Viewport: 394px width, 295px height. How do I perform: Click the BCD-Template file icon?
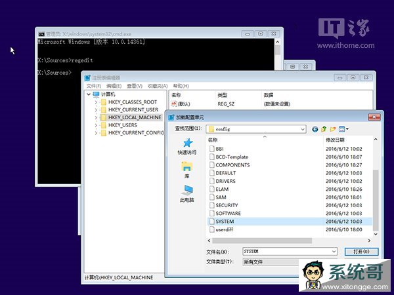coord(212,157)
